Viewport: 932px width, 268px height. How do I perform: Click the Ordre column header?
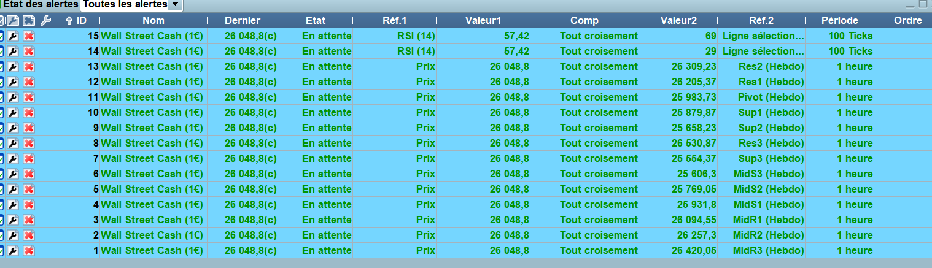pos(908,21)
